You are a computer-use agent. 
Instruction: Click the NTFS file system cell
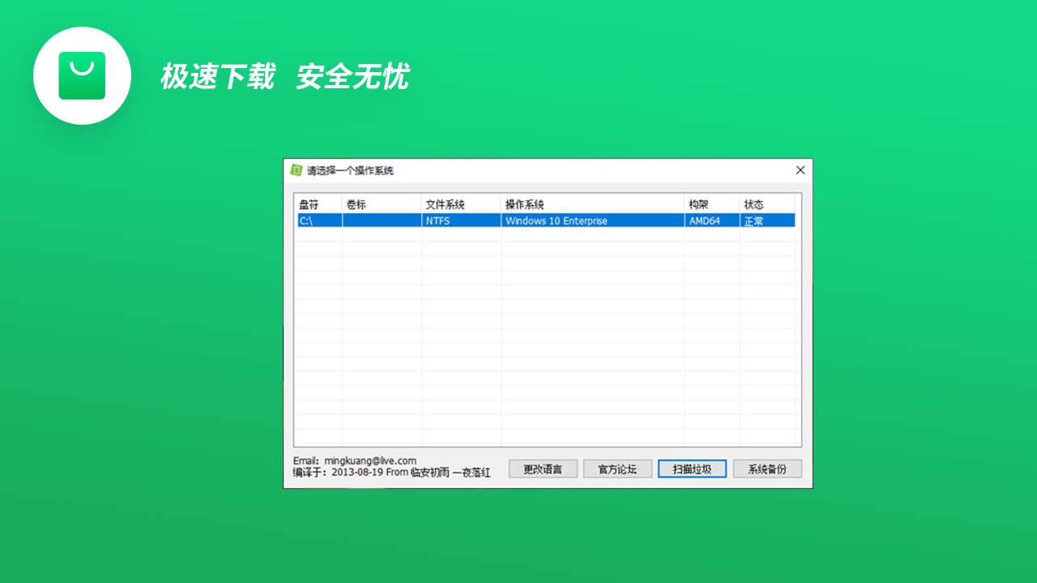[x=437, y=220]
